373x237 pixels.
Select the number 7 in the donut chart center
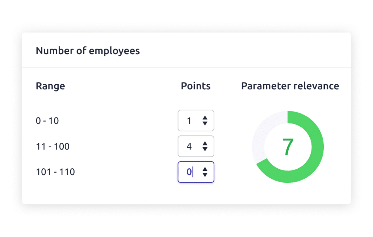[x=287, y=146]
